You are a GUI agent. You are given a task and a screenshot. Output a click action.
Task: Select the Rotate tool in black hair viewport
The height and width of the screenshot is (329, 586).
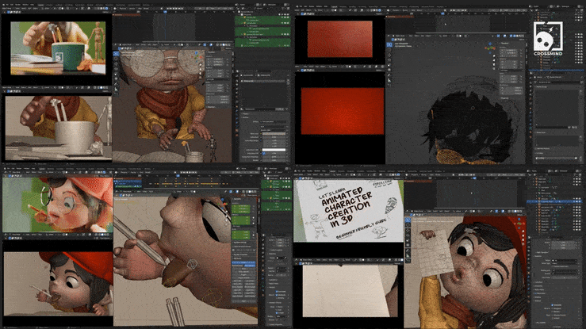point(389,59)
